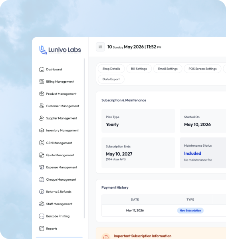Switch to the Shop Details tab

click(111, 69)
